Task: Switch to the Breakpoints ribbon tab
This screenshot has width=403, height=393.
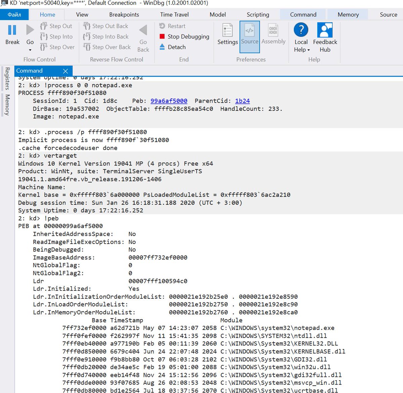Action: click(x=124, y=15)
